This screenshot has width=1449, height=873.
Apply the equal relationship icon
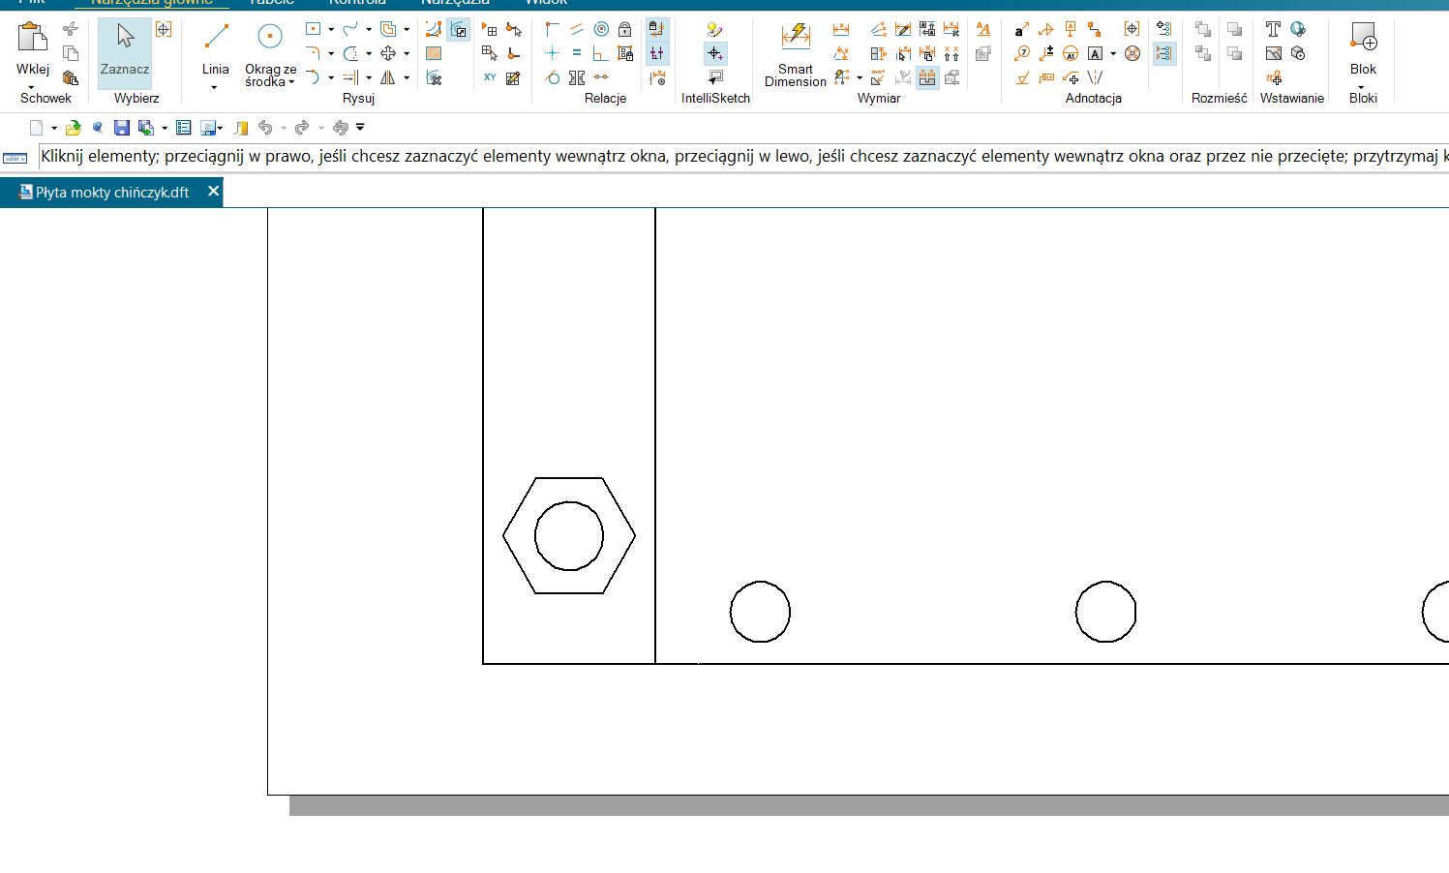577,53
